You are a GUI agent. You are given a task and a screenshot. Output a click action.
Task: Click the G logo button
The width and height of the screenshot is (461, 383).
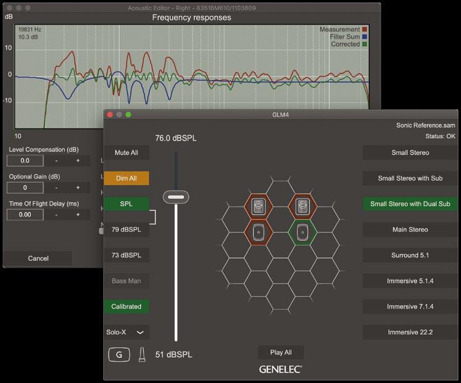point(119,355)
